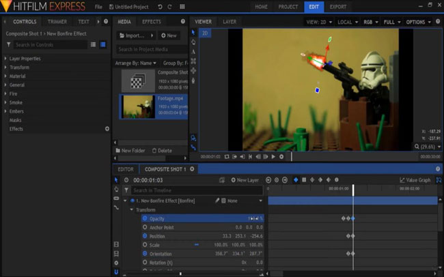Click the Viewer panel help icon
Viewport: 444px width, 277px height.
coord(438,22)
